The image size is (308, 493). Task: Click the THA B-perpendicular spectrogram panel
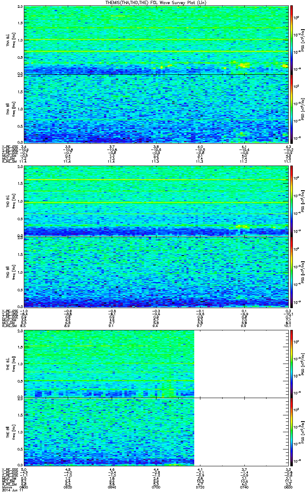156,40
